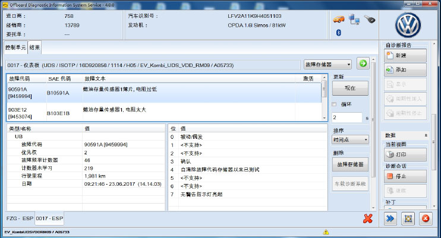Click SAE code B10591A
Viewport: 441px width, 238px height.
[x=58, y=93]
